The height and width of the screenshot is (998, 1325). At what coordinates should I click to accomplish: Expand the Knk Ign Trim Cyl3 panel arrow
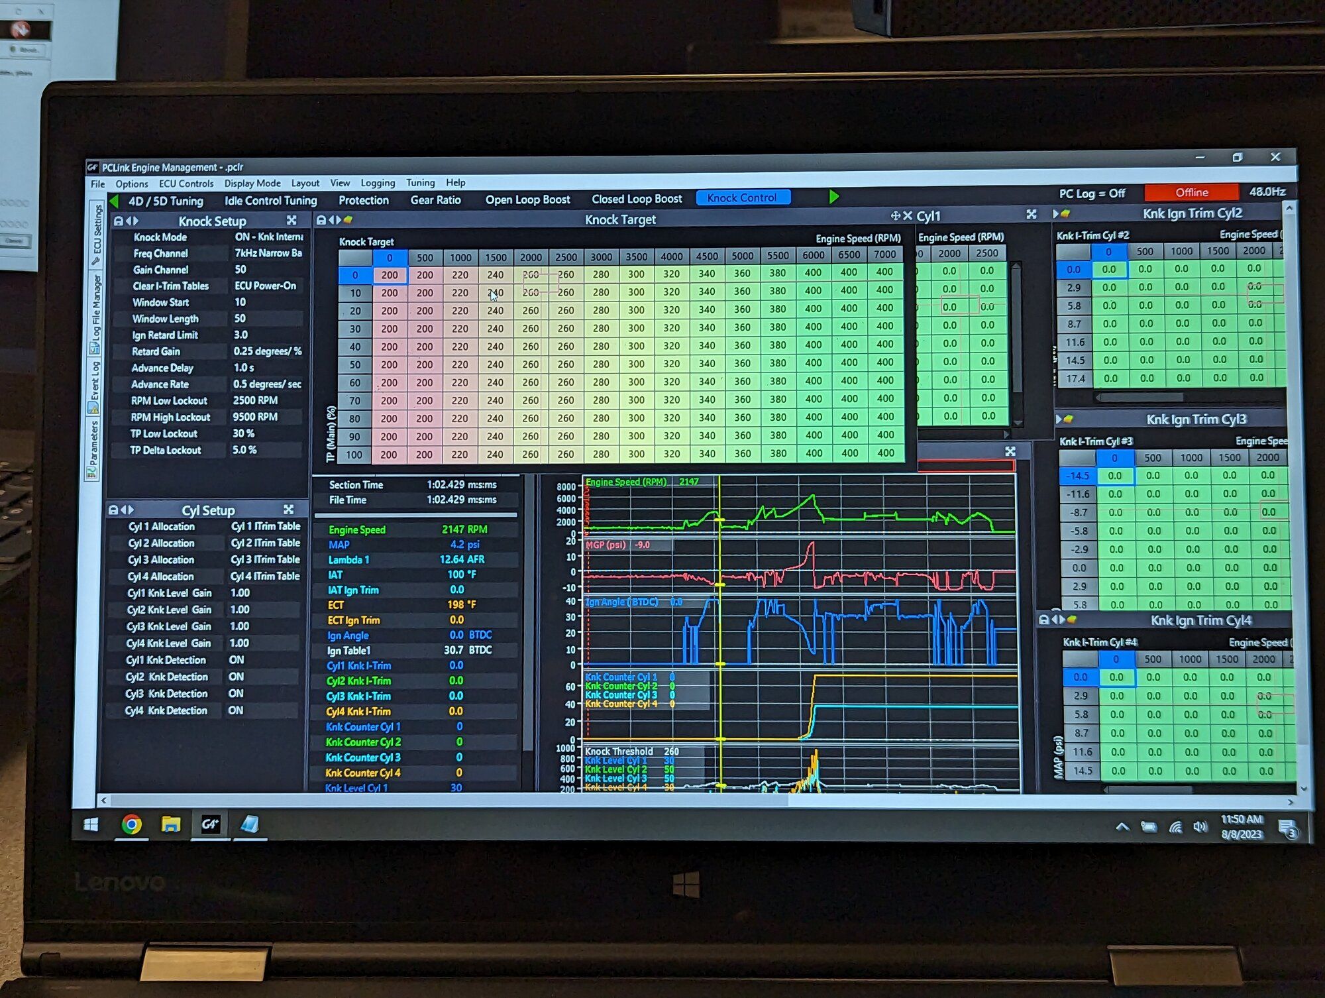click(x=1059, y=419)
